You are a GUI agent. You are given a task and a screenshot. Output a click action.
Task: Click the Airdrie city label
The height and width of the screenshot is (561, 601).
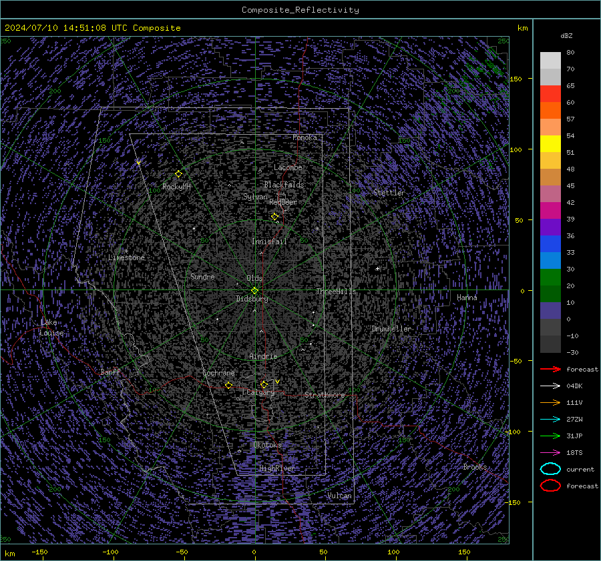tap(263, 356)
